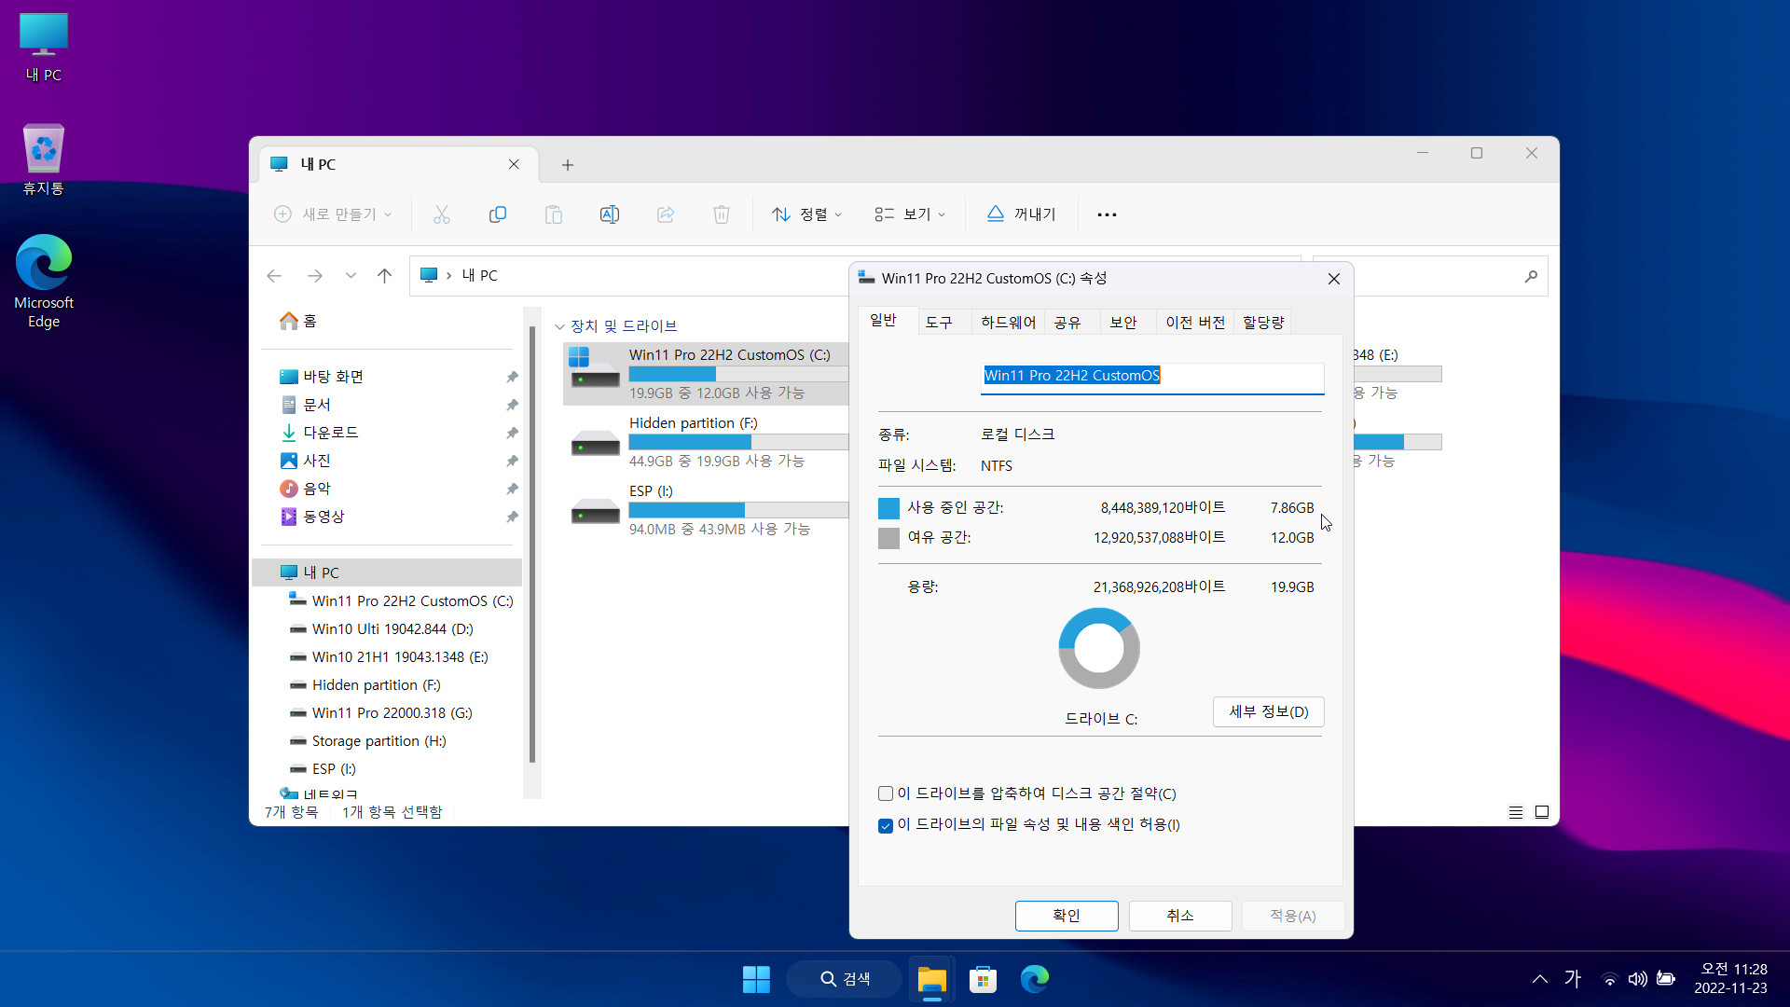The height and width of the screenshot is (1007, 1790).
Task: Open File Explorer from the taskbar
Action: pos(931,979)
